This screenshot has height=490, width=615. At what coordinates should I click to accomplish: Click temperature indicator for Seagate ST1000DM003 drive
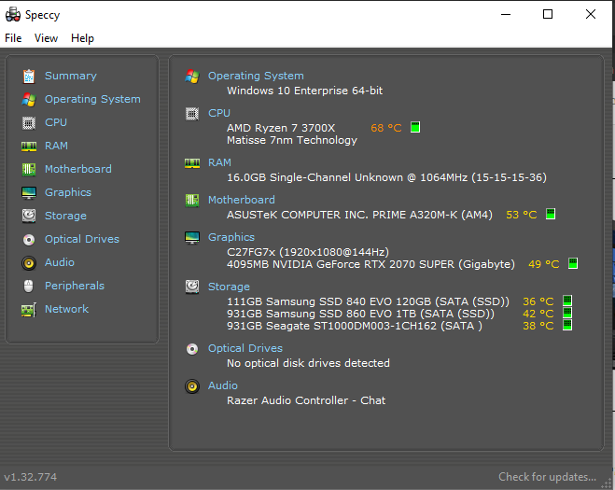[567, 325]
